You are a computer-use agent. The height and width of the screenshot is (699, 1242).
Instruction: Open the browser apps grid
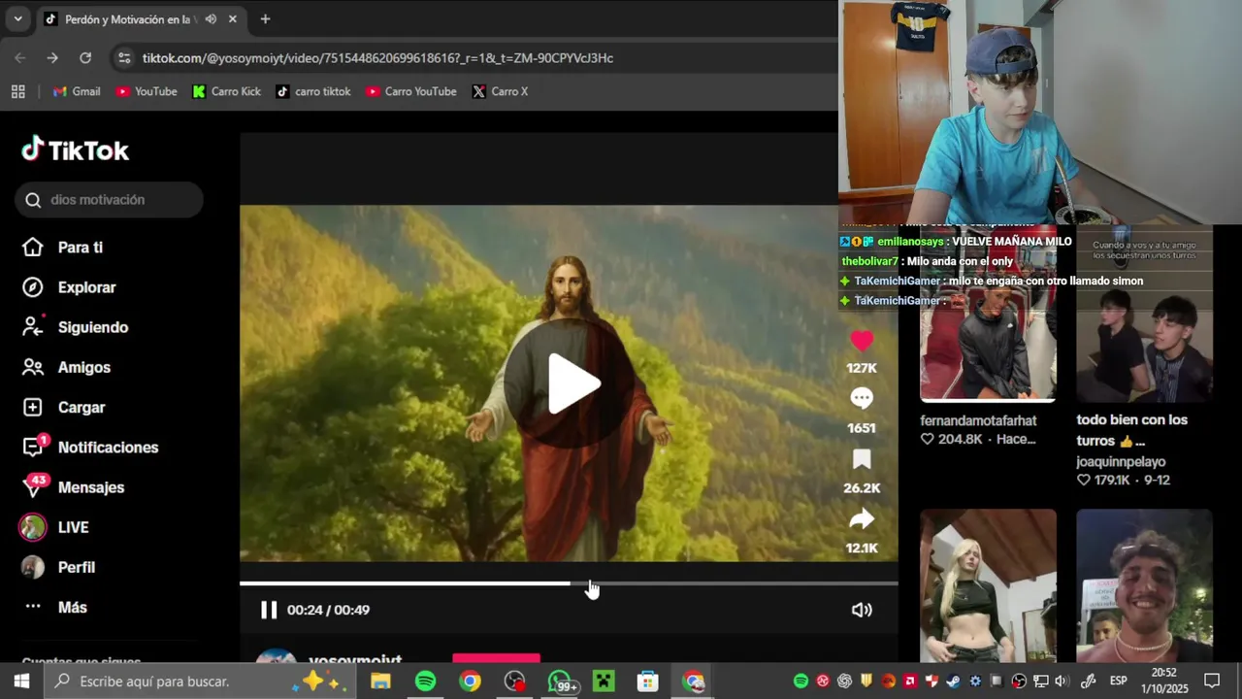pyautogui.click(x=17, y=91)
